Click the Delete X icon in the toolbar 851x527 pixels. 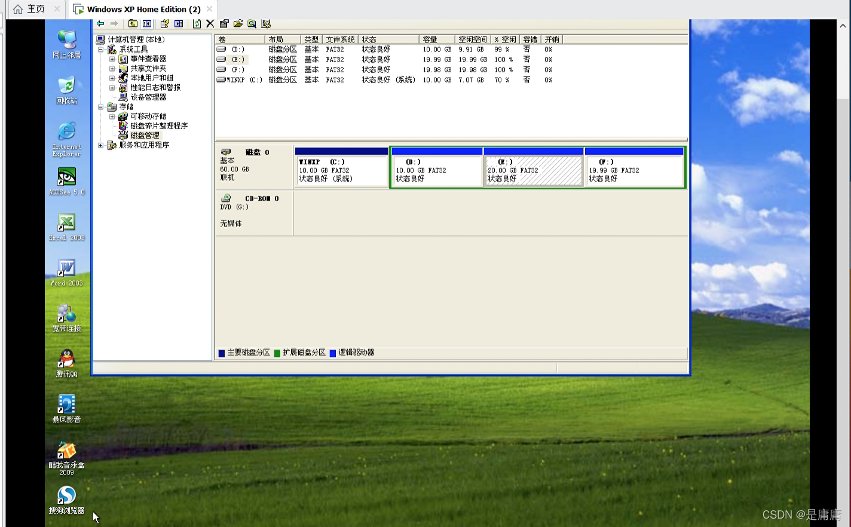(210, 24)
